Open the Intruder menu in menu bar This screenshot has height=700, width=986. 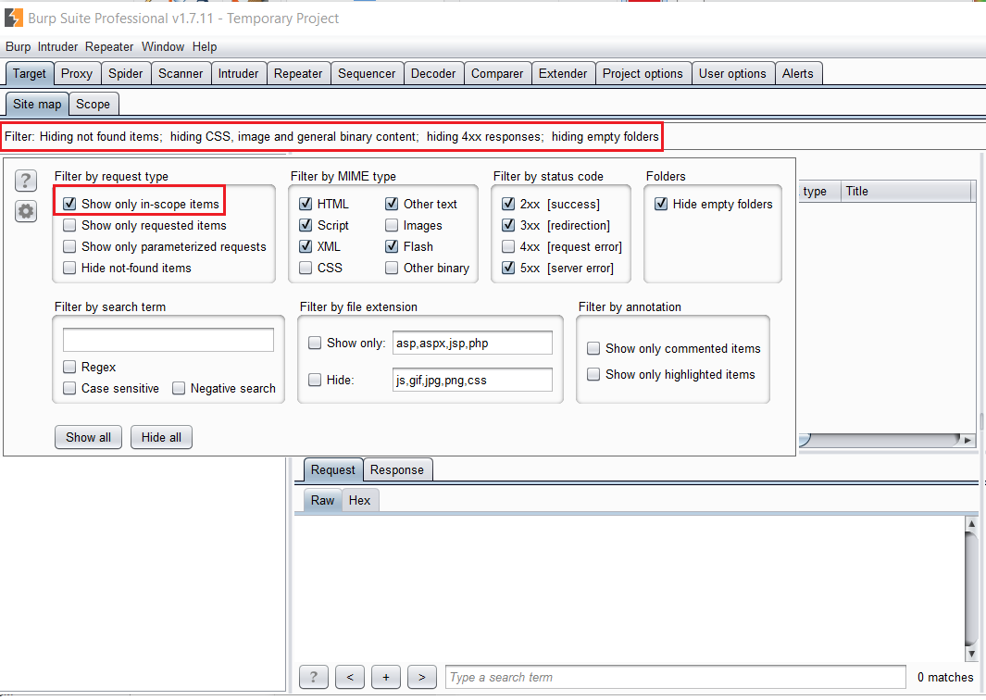[x=57, y=46]
